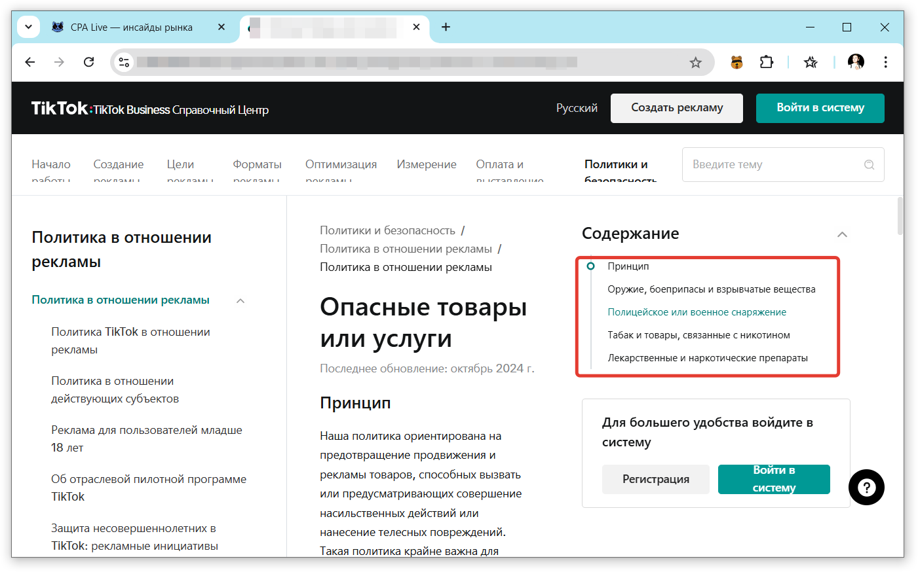The image size is (918, 572).
Task: Minimize the browser window
Action: pyautogui.click(x=810, y=27)
